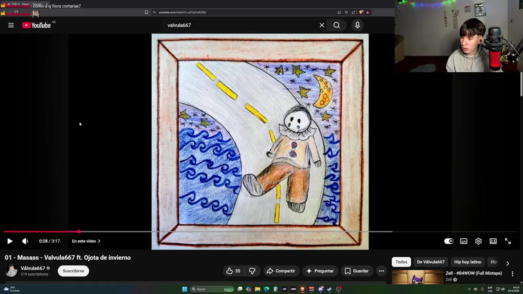The image size is (523, 294).
Task: Open the Válvula667 channel name link
Action: click(33, 268)
